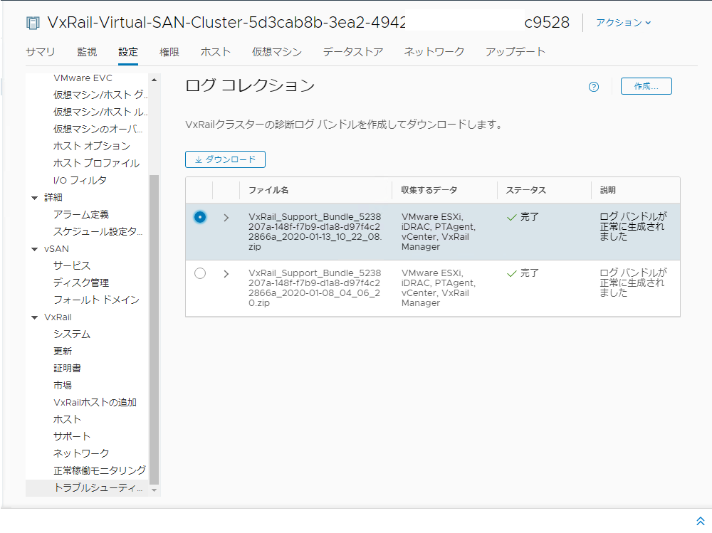
Task: Open vSAN サービス item
Action: pyautogui.click(x=72, y=265)
